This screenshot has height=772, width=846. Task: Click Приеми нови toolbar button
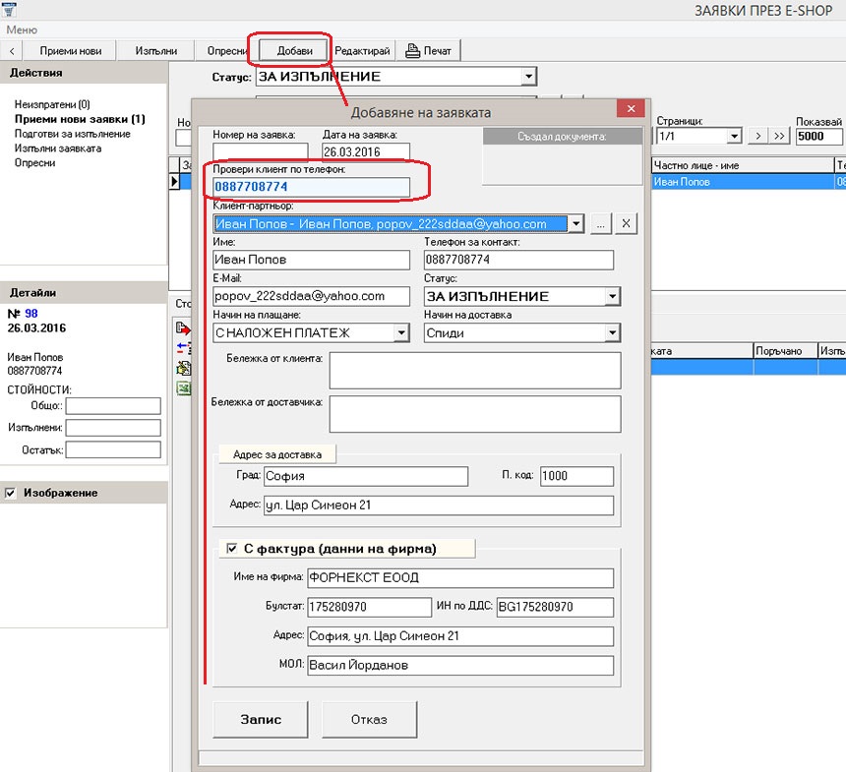[x=71, y=51]
